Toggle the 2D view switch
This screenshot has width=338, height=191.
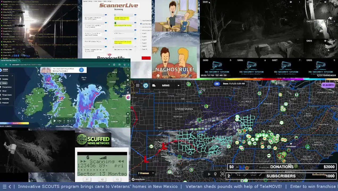[217, 84]
